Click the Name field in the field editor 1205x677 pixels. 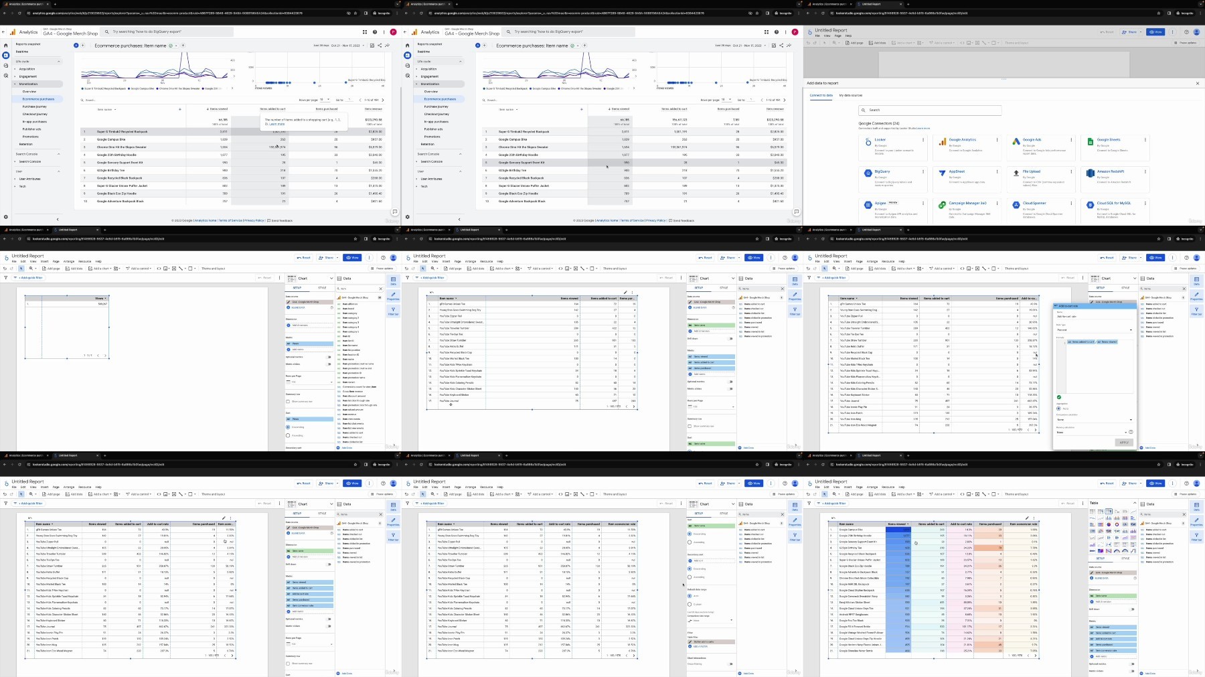pos(1095,316)
